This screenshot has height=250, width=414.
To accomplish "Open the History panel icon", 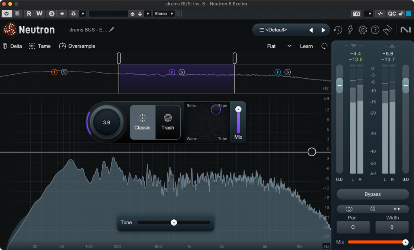I will pyautogui.click(x=338, y=30).
